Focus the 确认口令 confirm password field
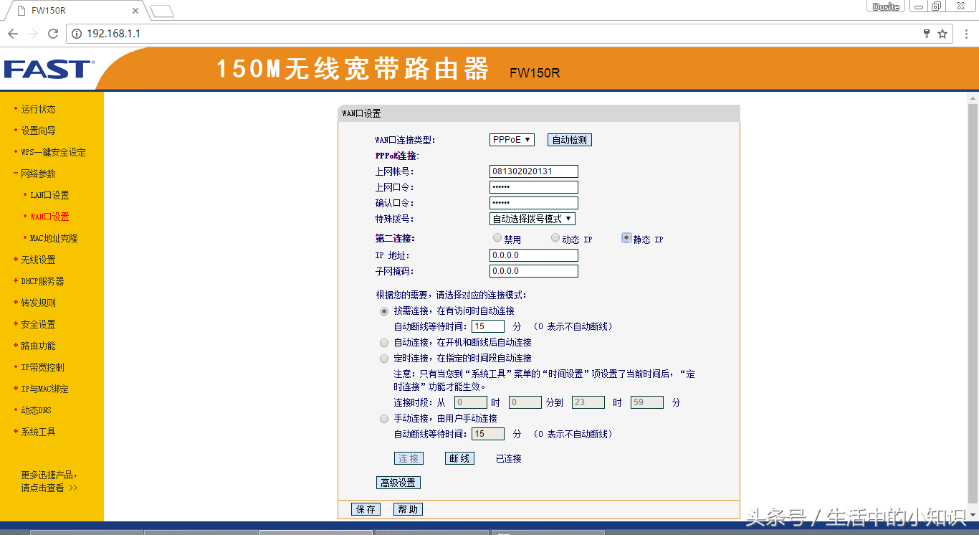Screen dimensions: 979x535 (534, 203)
